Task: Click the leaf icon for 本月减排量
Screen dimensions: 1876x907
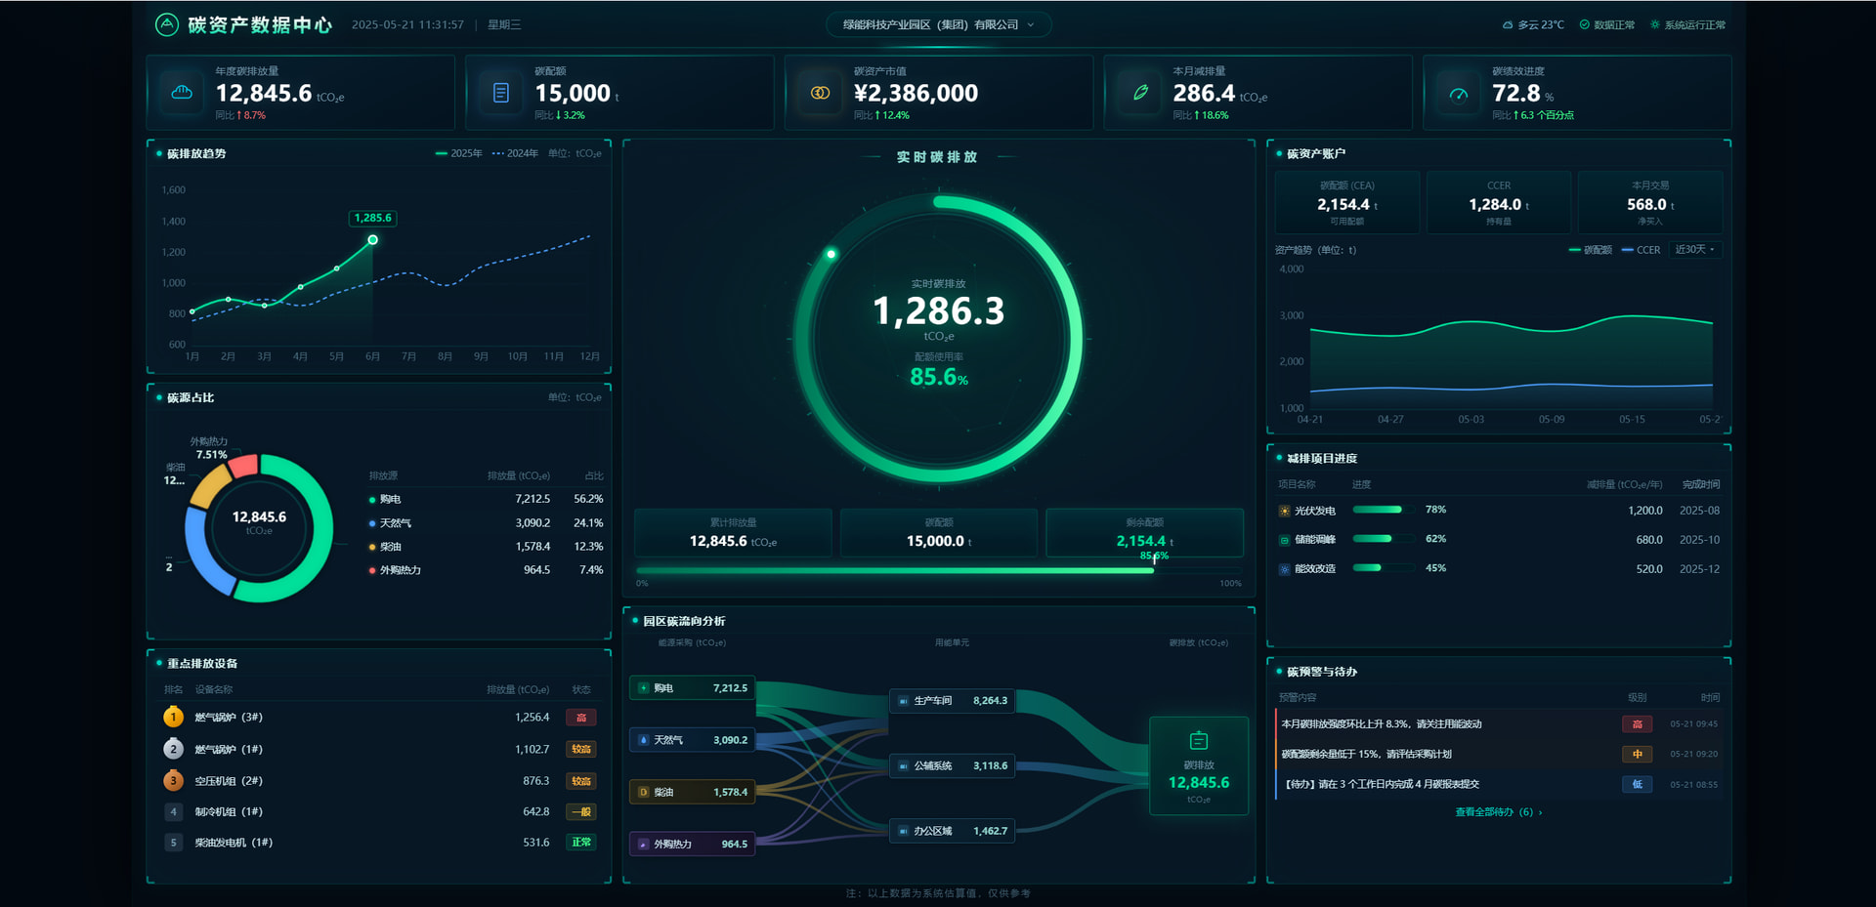Action: tap(1140, 93)
